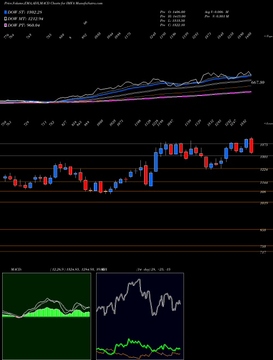Image resolution: width=273 pixels, height=360 pixels.
Task: Click the 'Pre C: 1322.10' close value
Action: tap(173, 25)
